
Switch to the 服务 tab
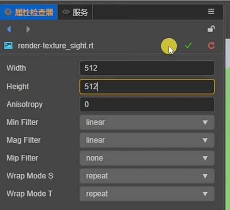click(x=75, y=12)
